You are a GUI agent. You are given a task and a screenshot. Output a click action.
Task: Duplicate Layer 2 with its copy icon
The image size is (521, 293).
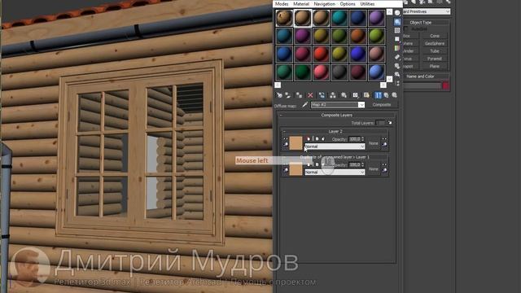pos(323,138)
